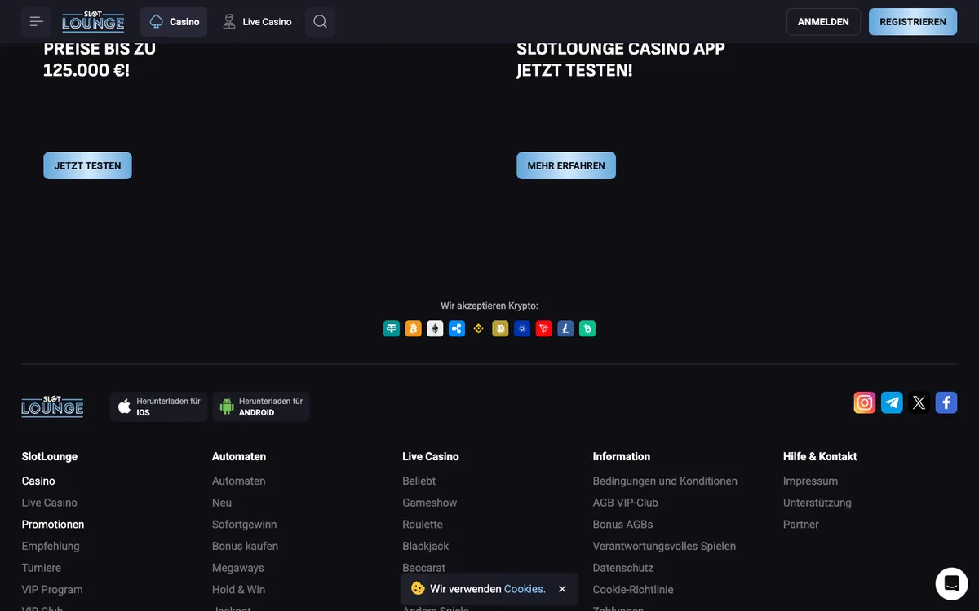Open the Bonus kaufen footer link

point(245,547)
